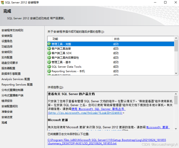Click 安装类型 step in sidebar
The image size is (179, 148).
click(x=7, y=36)
